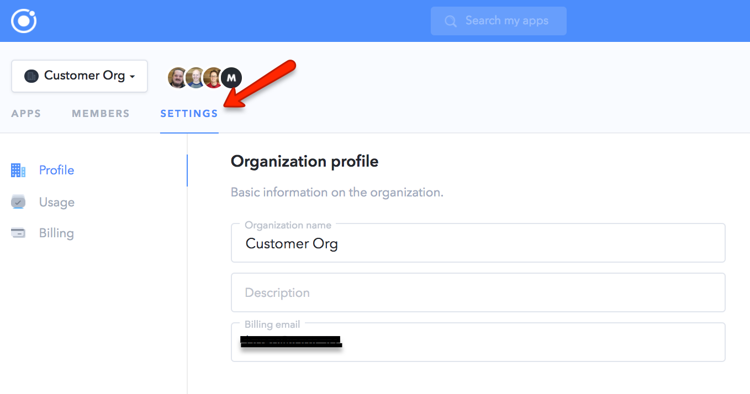Open the MEMBERS tab
This screenshot has height=394, width=750.
[101, 114]
